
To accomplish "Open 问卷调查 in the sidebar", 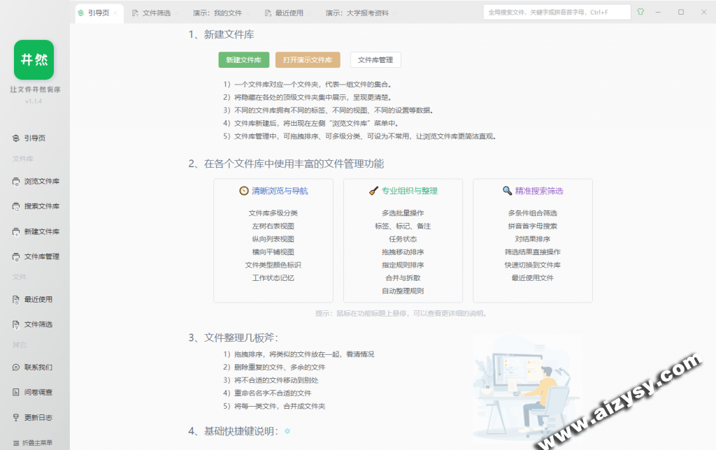I will (38, 393).
